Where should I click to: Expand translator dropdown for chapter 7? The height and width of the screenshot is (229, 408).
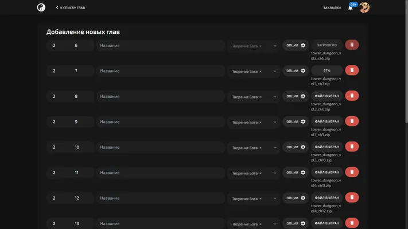pos(275,72)
